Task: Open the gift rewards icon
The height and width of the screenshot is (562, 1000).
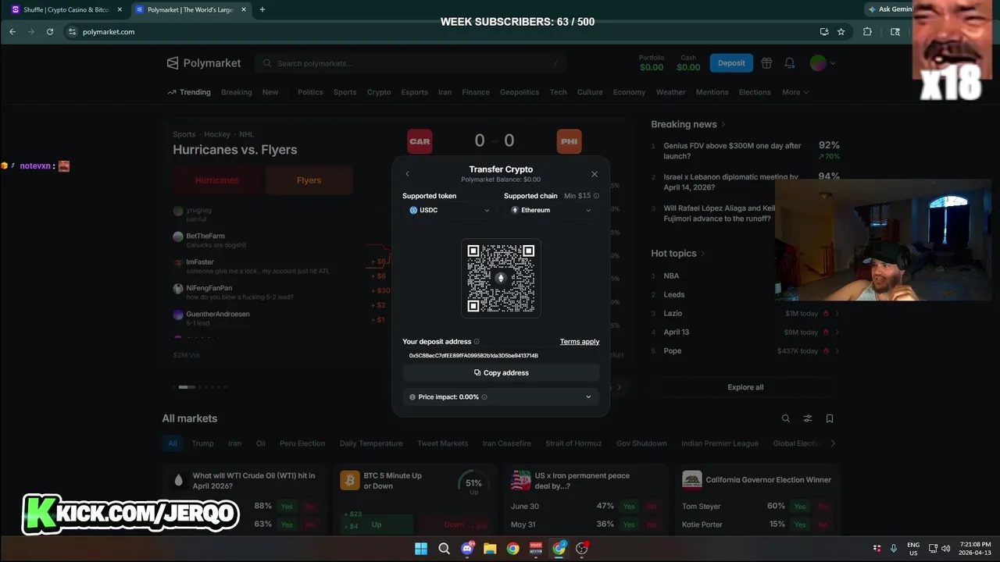Action: pos(766,63)
